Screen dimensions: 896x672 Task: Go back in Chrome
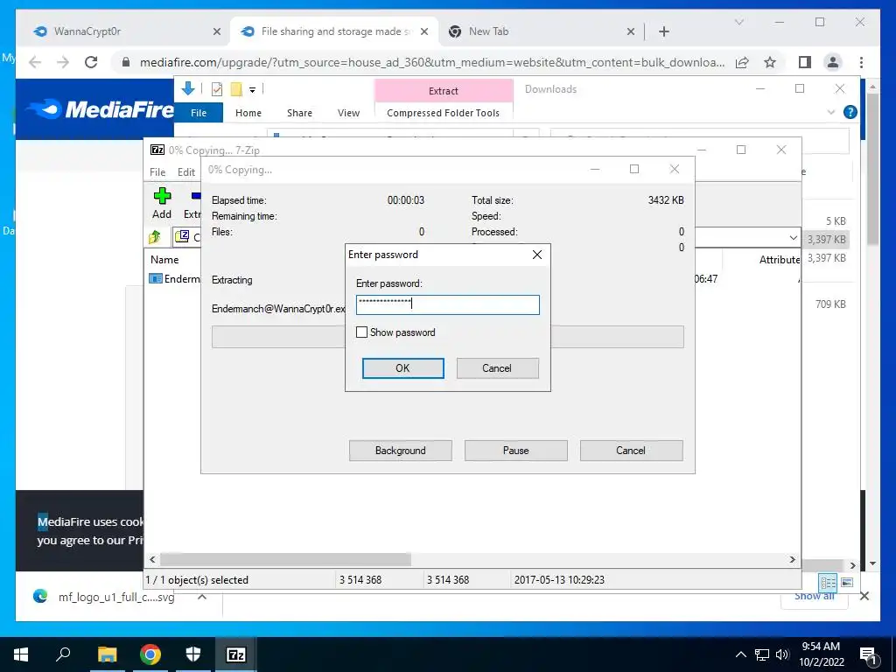tap(35, 62)
